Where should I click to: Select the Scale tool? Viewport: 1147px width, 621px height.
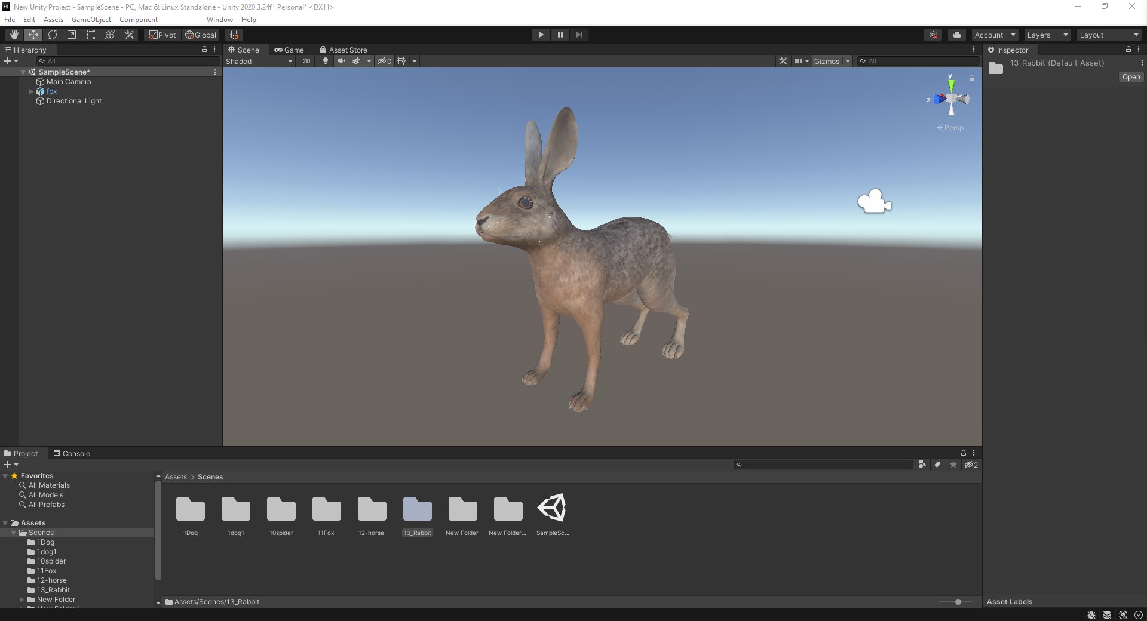coord(71,35)
